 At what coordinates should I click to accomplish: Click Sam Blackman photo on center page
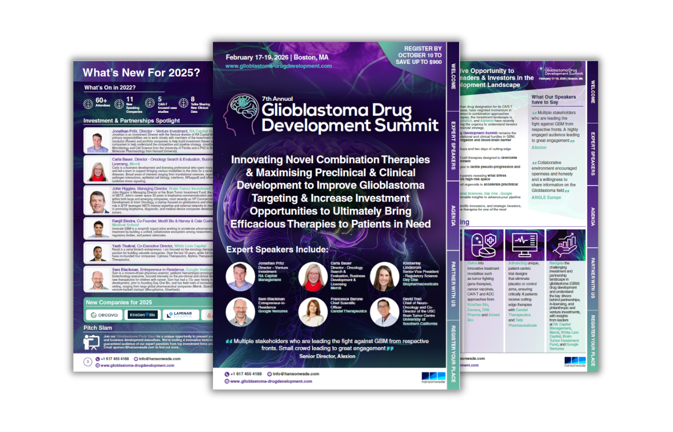click(x=240, y=312)
